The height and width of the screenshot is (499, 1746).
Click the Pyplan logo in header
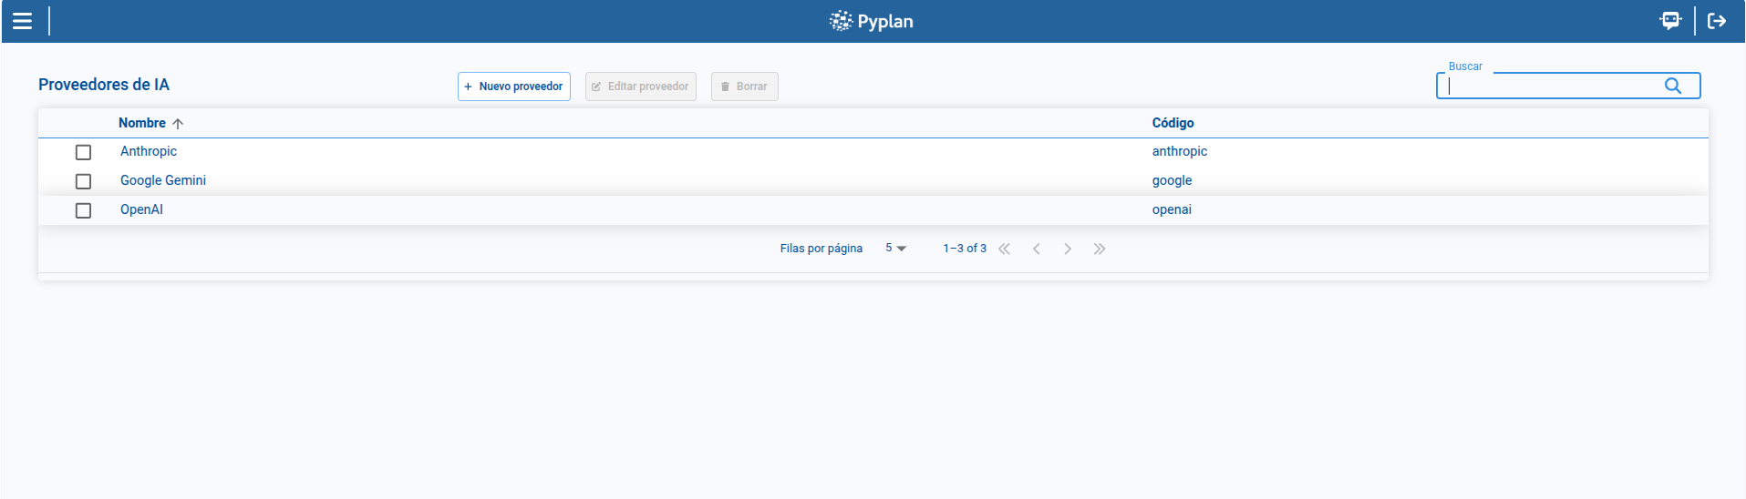pyautogui.click(x=872, y=21)
